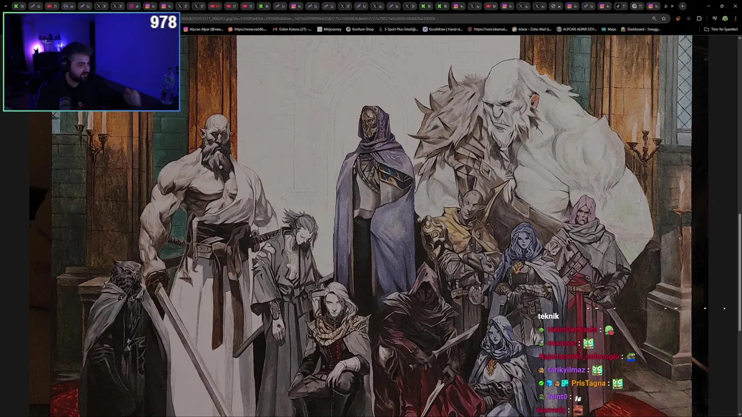This screenshot has width=742, height=417.
Task: Open the Inbox - Zoho Mail bookmark
Action: pos(532,29)
